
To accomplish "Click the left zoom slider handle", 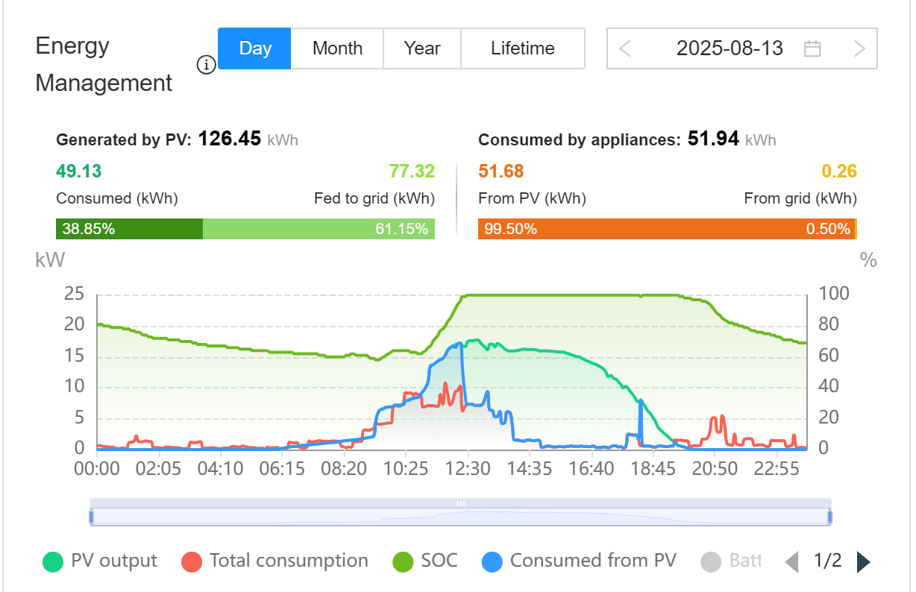I will (92, 516).
